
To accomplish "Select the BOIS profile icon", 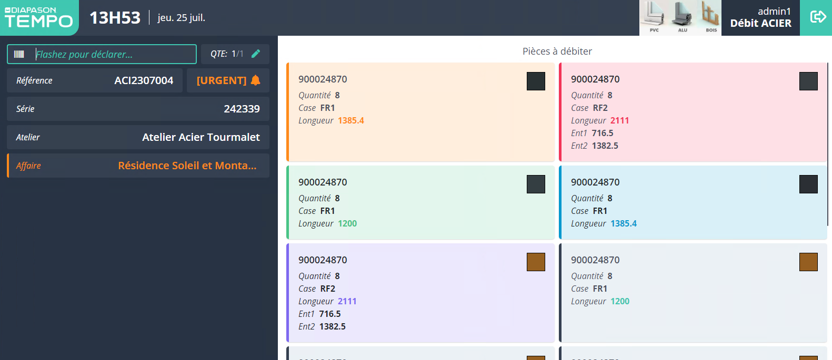I will [x=710, y=17].
